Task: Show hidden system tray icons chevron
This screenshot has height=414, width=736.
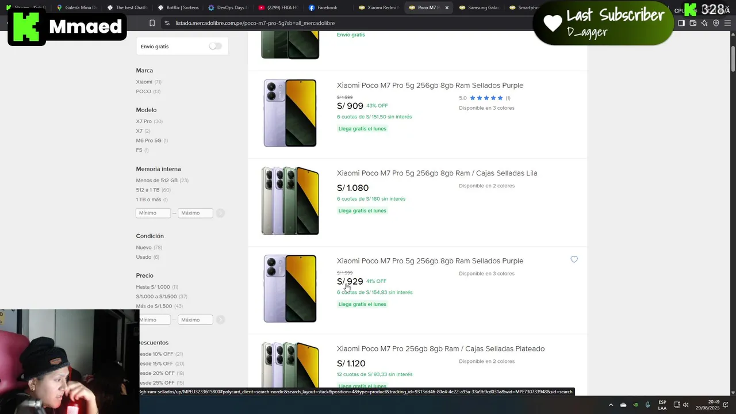Action: pos(611,405)
